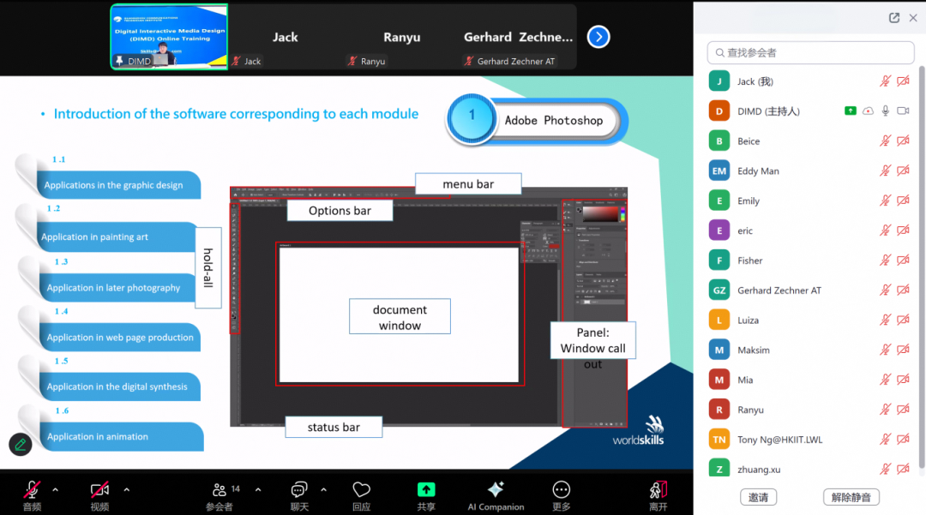Click the green screen-share icon in DIMD row
Screen dimensions: 926x515
click(x=851, y=111)
